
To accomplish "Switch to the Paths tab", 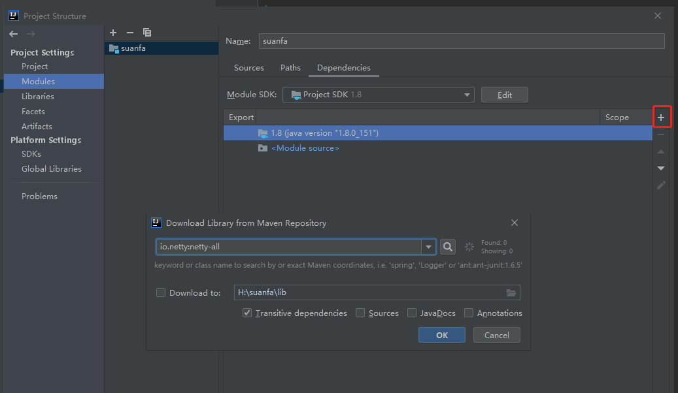I will [x=290, y=68].
